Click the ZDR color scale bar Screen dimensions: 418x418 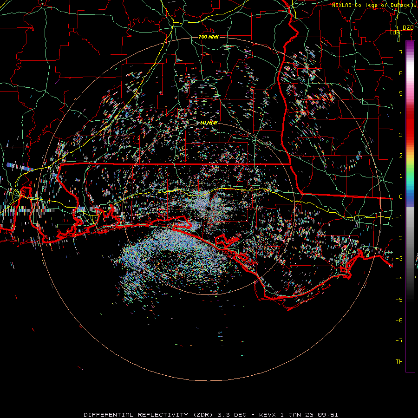coord(410,207)
